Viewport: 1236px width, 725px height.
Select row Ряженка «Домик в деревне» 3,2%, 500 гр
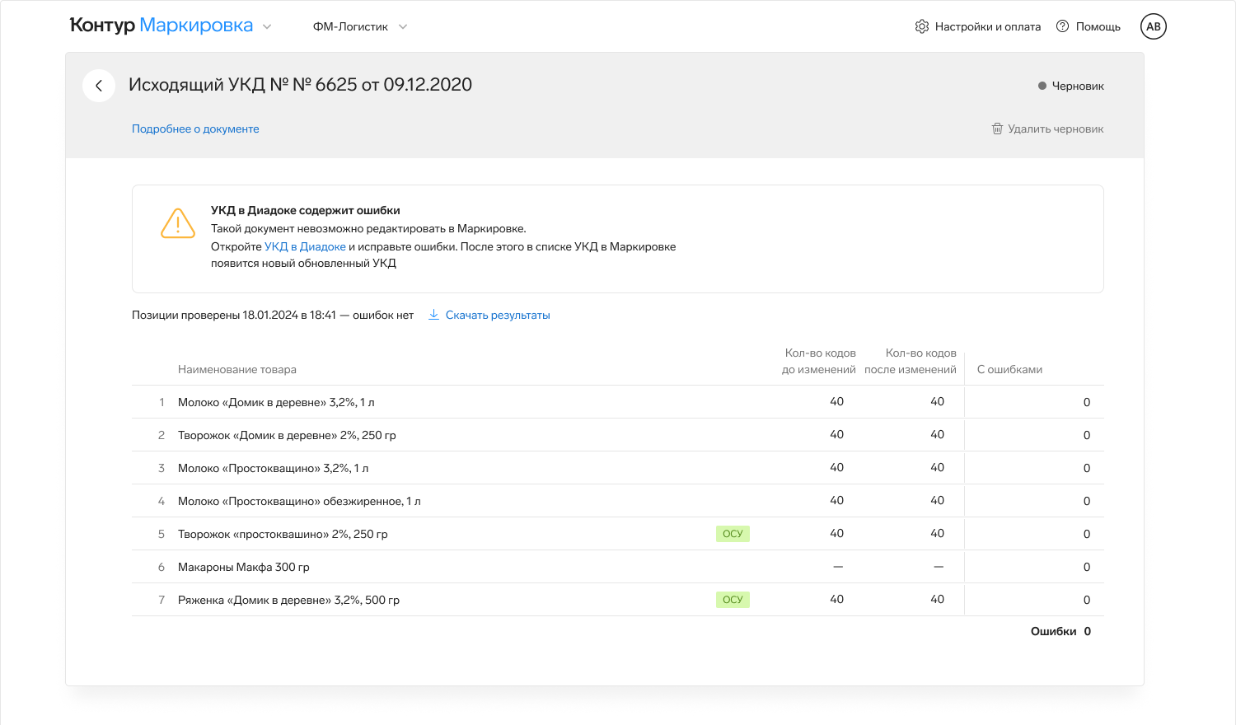click(x=617, y=600)
